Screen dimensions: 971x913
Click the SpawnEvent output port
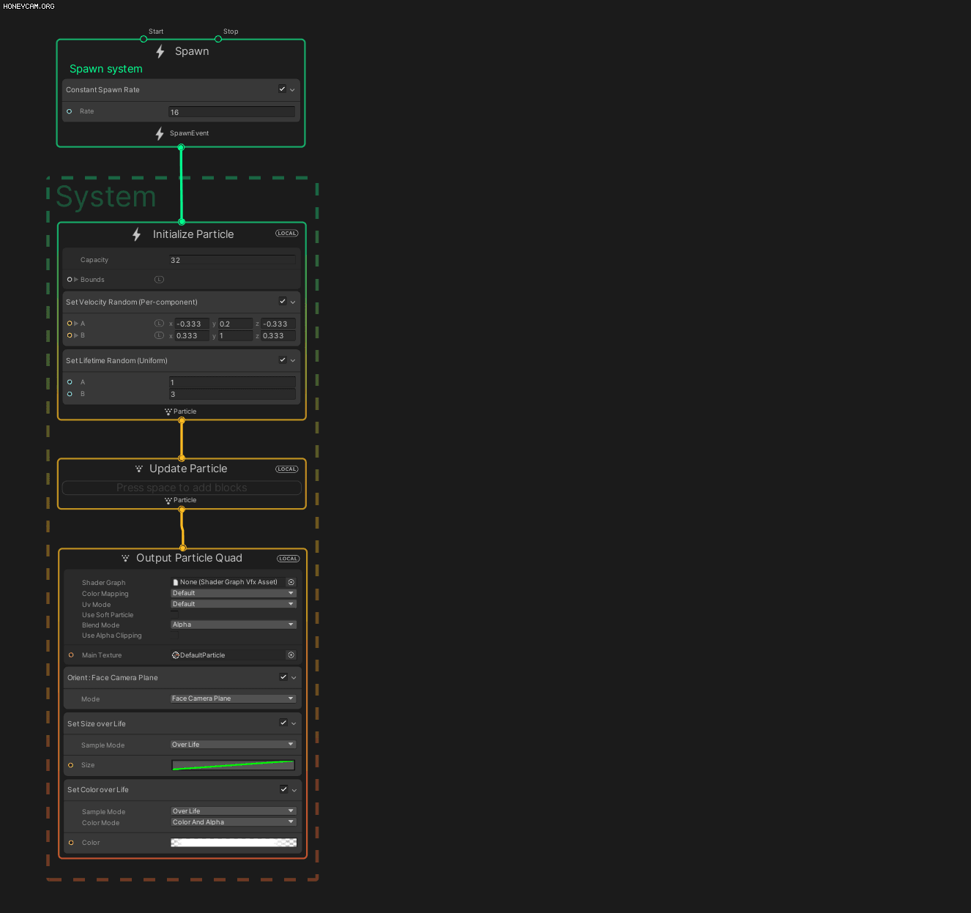pyautogui.click(x=181, y=147)
